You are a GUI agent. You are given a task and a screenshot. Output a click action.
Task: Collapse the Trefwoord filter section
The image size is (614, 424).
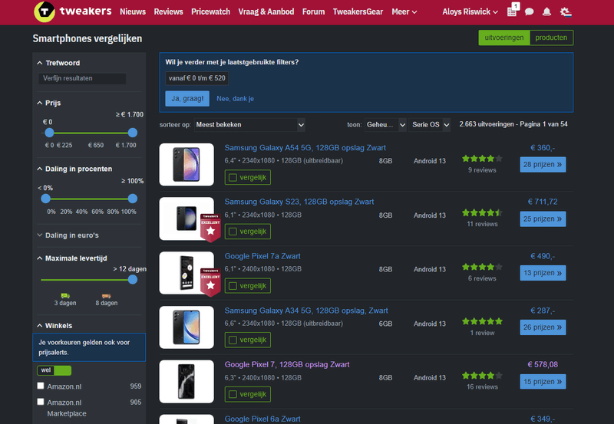pyautogui.click(x=58, y=63)
